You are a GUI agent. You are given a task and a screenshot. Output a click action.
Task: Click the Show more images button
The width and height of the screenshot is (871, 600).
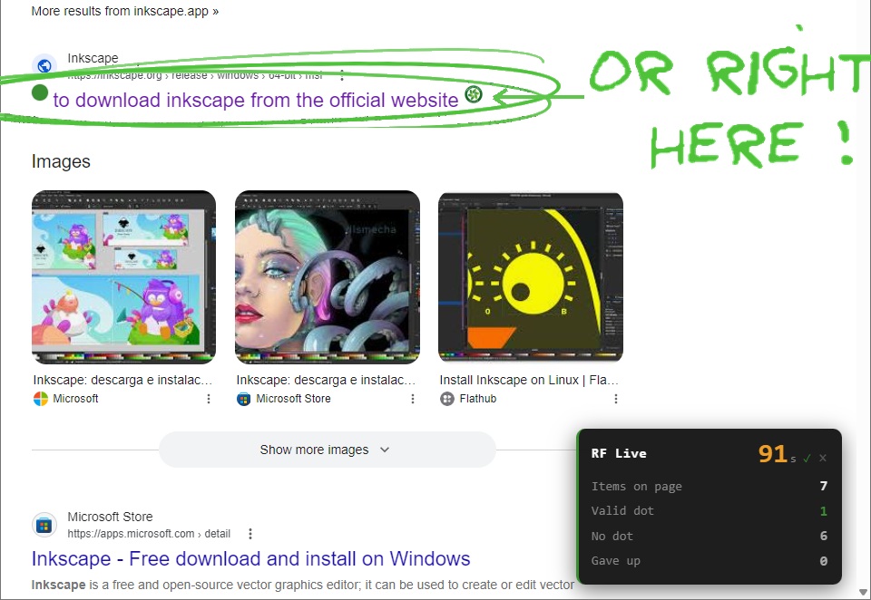pyautogui.click(x=328, y=450)
